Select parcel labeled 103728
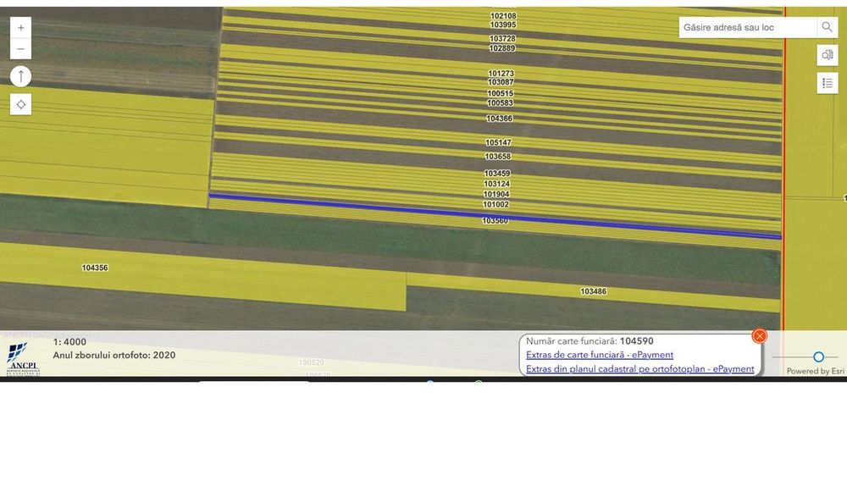The image size is (847, 481). click(x=502, y=39)
